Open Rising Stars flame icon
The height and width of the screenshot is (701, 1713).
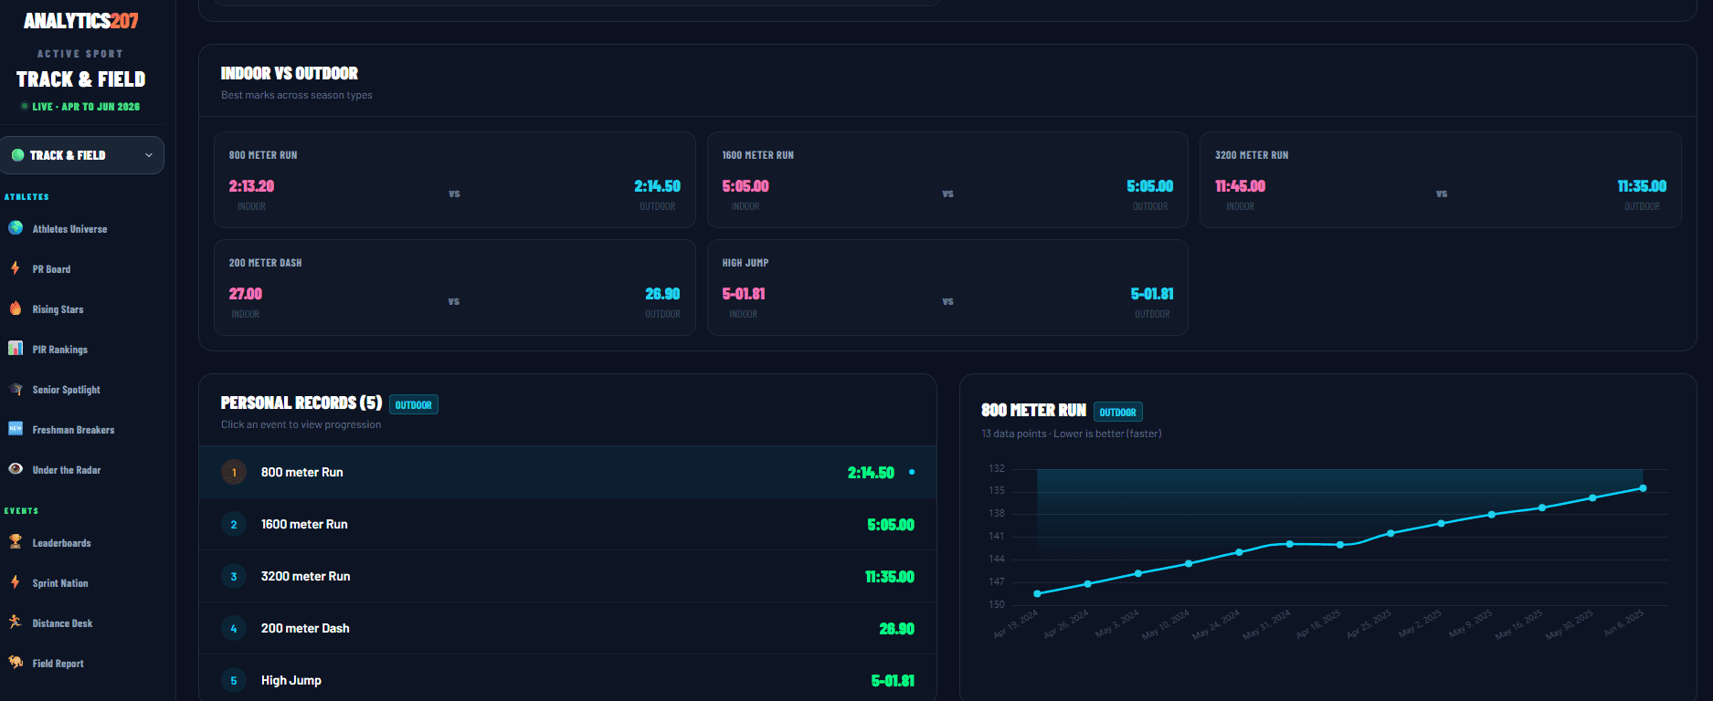coord(16,309)
